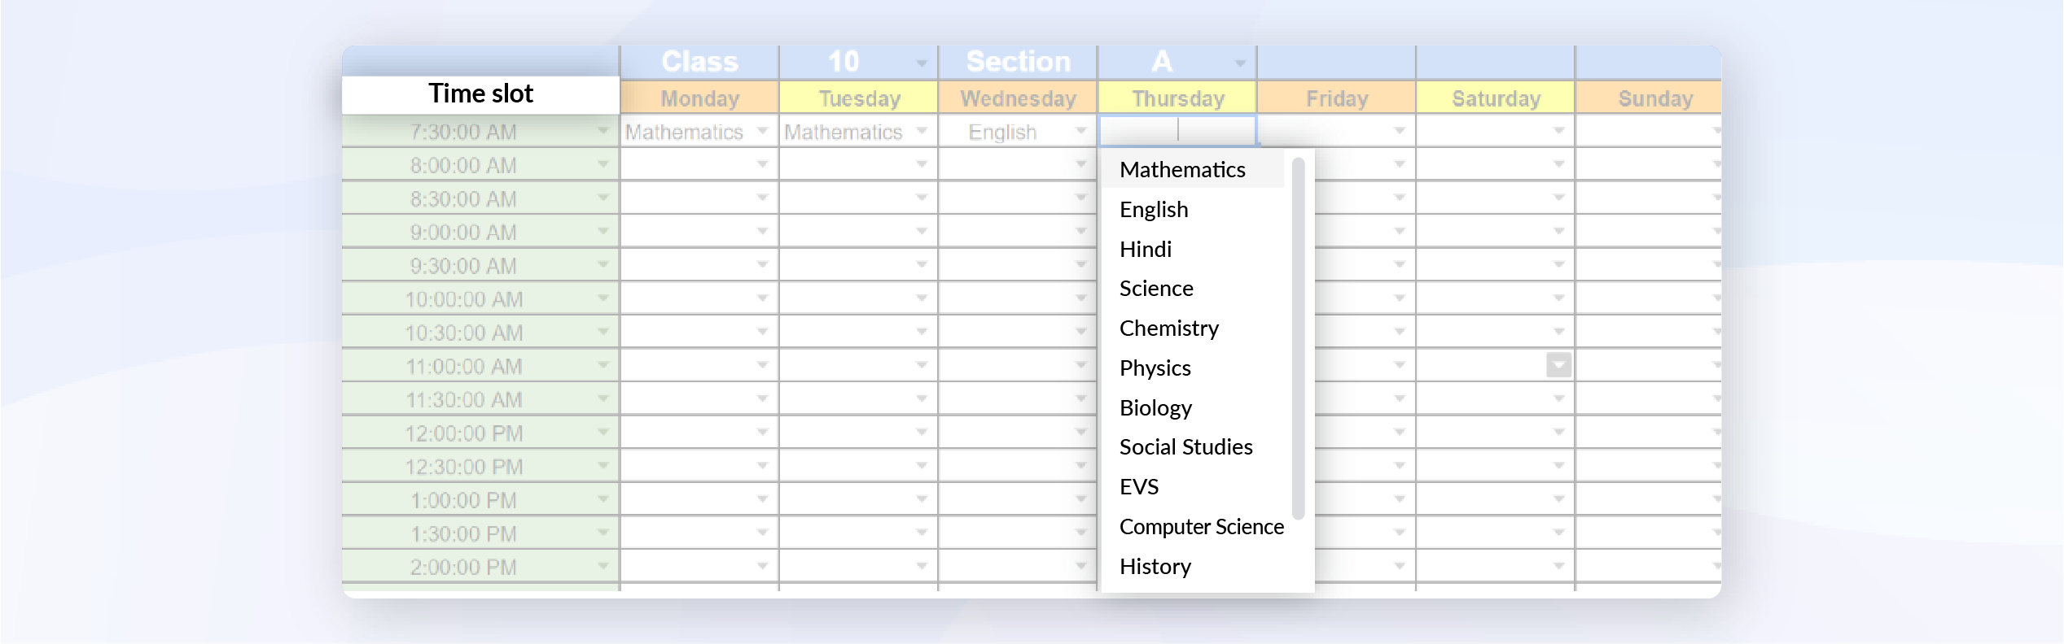Open the class number 10 dropdown arrow

point(922,63)
